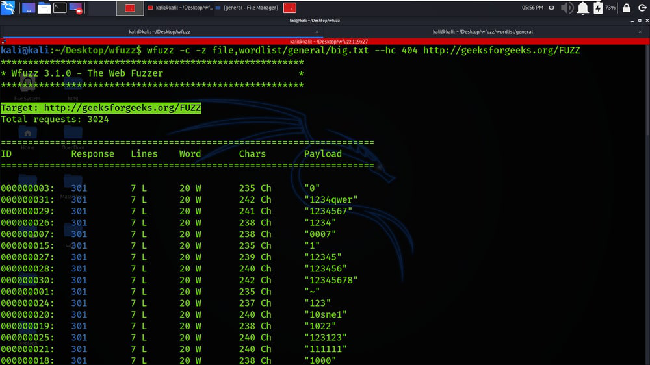This screenshot has width=650, height=365.
Task: Click payload "123123"
Action: pyautogui.click(x=326, y=338)
